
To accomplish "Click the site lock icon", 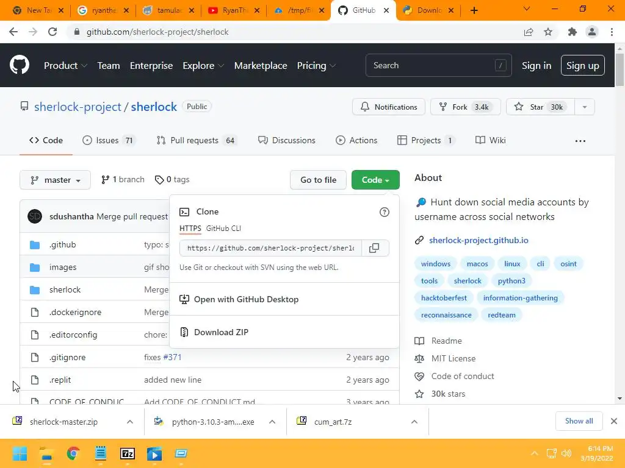I will 77,32.
